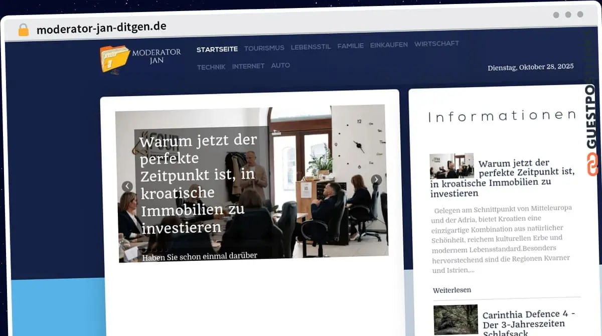Click the moderator-jan-ditgen.de address text
This screenshot has width=602, height=336.
point(101,28)
